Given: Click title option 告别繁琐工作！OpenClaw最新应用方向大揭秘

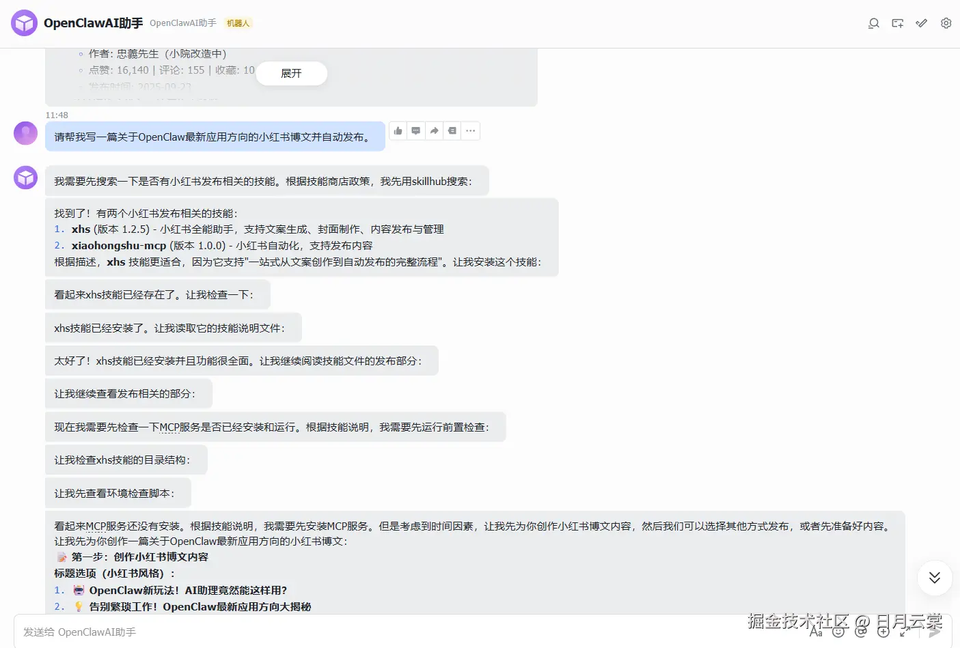Looking at the screenshot, I should click(x=200, y=606).
